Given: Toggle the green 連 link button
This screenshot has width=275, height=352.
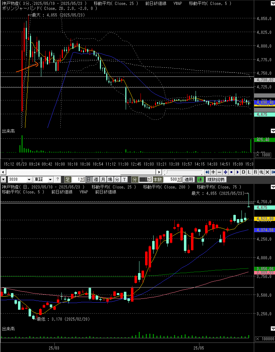Looking at the screenshot, I should pyautogui.click(x=200, y=179).
